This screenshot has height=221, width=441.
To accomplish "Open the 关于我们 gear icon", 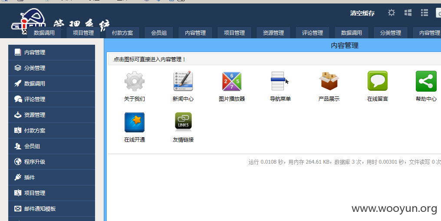I will point(135,81).
